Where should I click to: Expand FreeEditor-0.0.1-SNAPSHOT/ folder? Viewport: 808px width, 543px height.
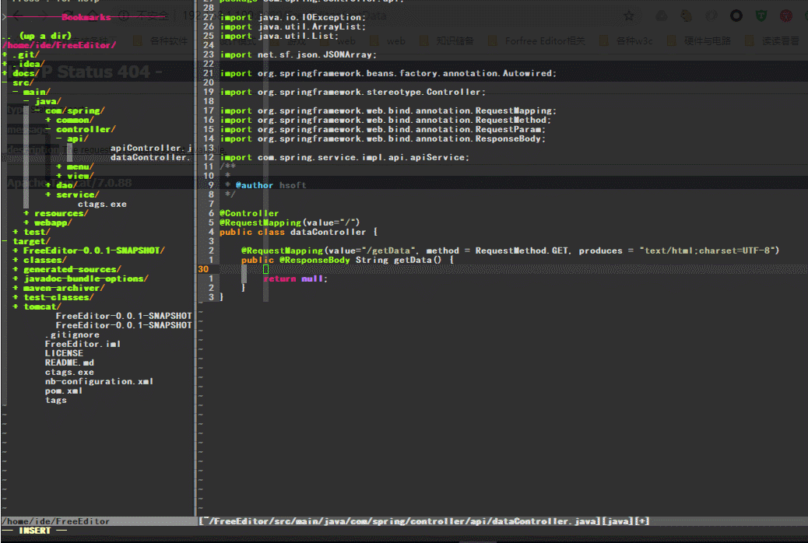click(93, 250)
